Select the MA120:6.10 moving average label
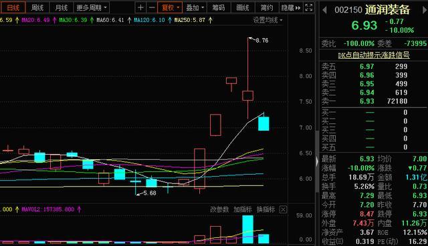 (149, 20)
